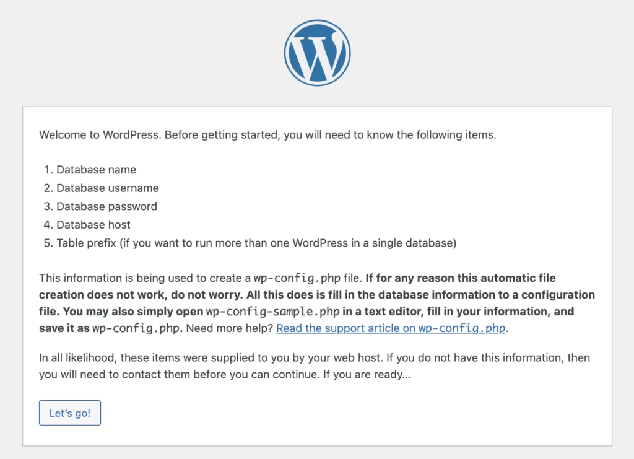This screenshot has height=459, width=634.
Task: Click the 'Database host' item
Action: click(93, 225)
